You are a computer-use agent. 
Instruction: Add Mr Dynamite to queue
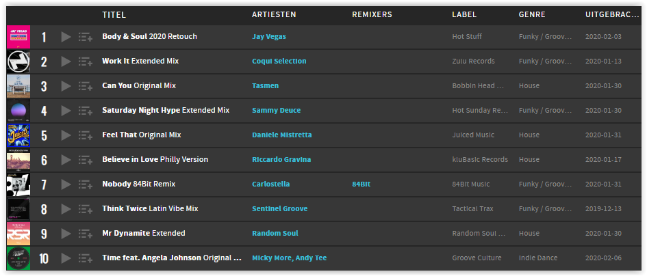tap(86, 234)
